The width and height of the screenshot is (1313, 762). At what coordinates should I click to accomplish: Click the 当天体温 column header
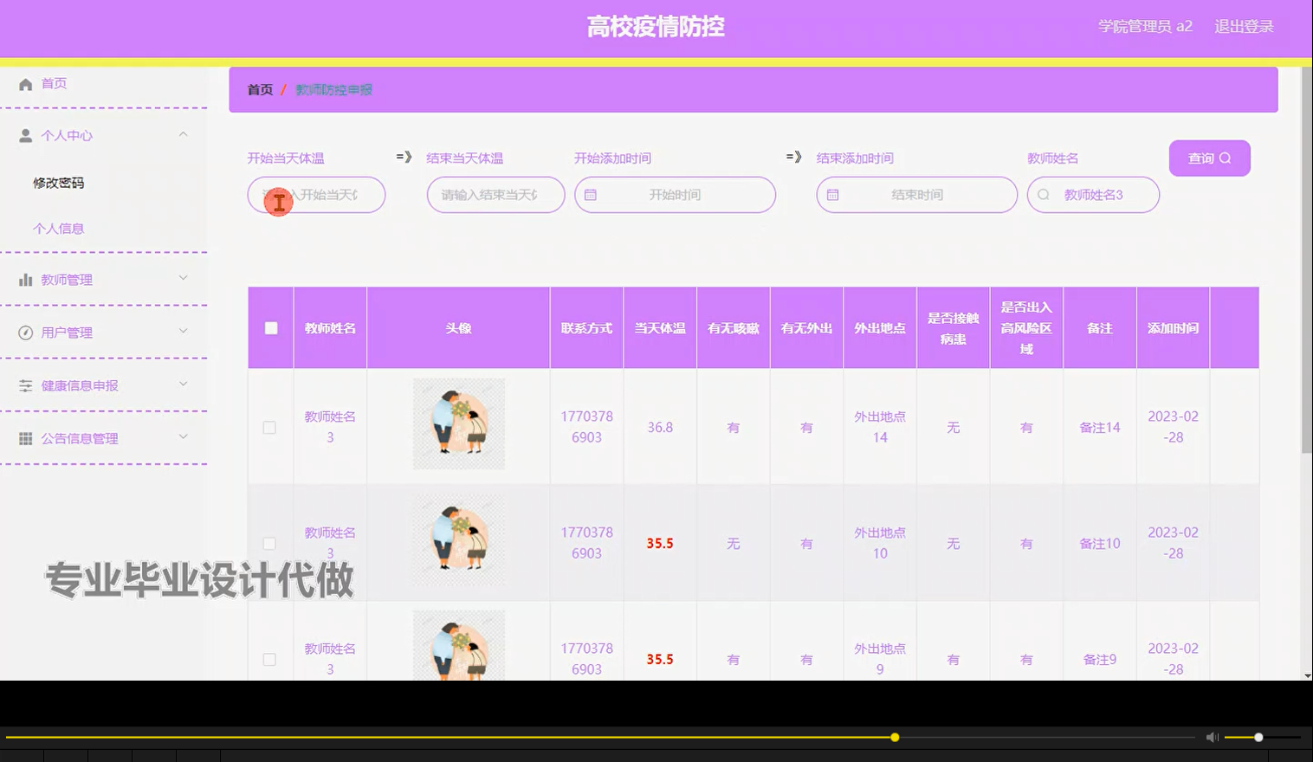(x=660, y=328)
